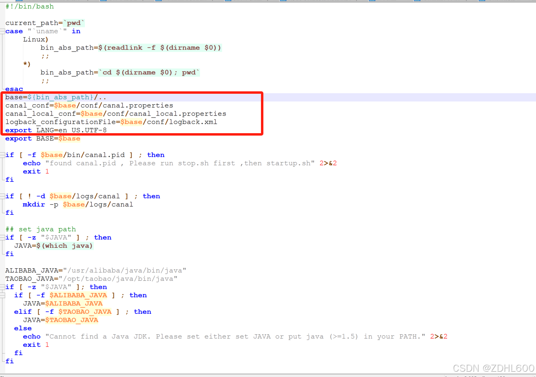The width and height of the screenshot is (536, 377).
Task: Click the $base variable in export BASE line
Action: (x=69, y=138)
